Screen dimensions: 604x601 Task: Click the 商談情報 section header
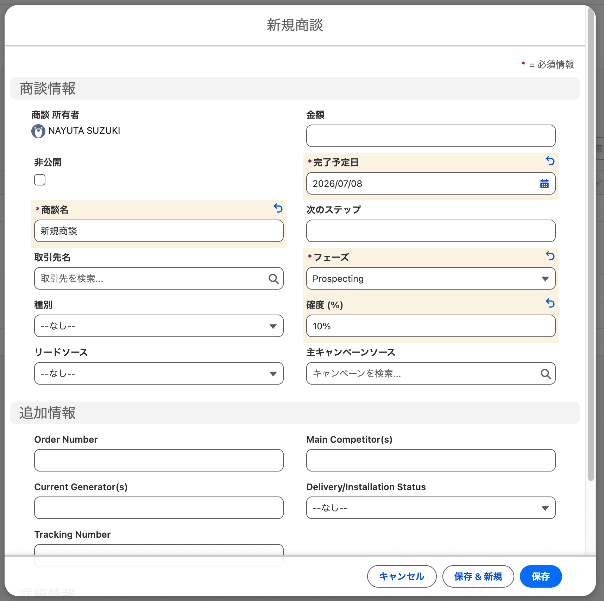tap(295, 89)
